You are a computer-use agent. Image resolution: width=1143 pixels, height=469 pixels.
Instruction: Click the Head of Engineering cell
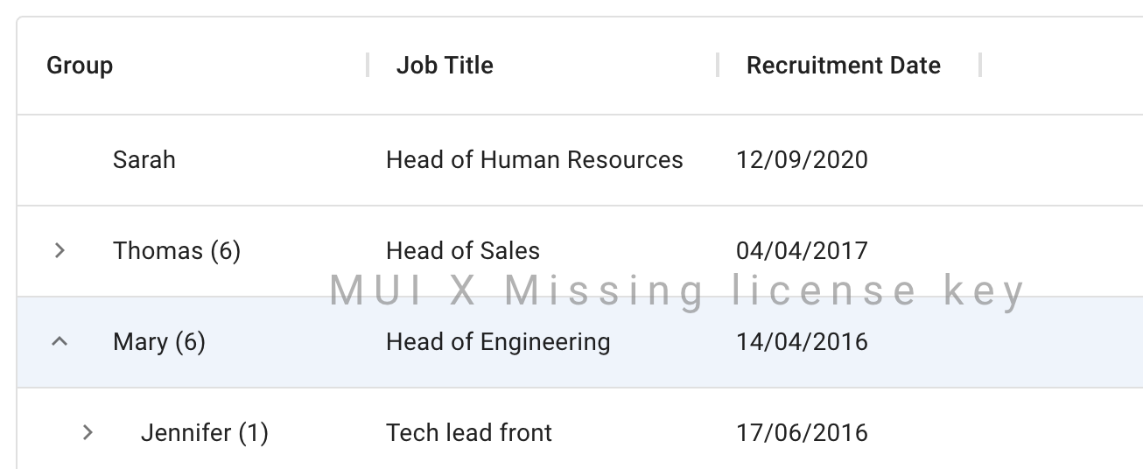pos(498,342)
